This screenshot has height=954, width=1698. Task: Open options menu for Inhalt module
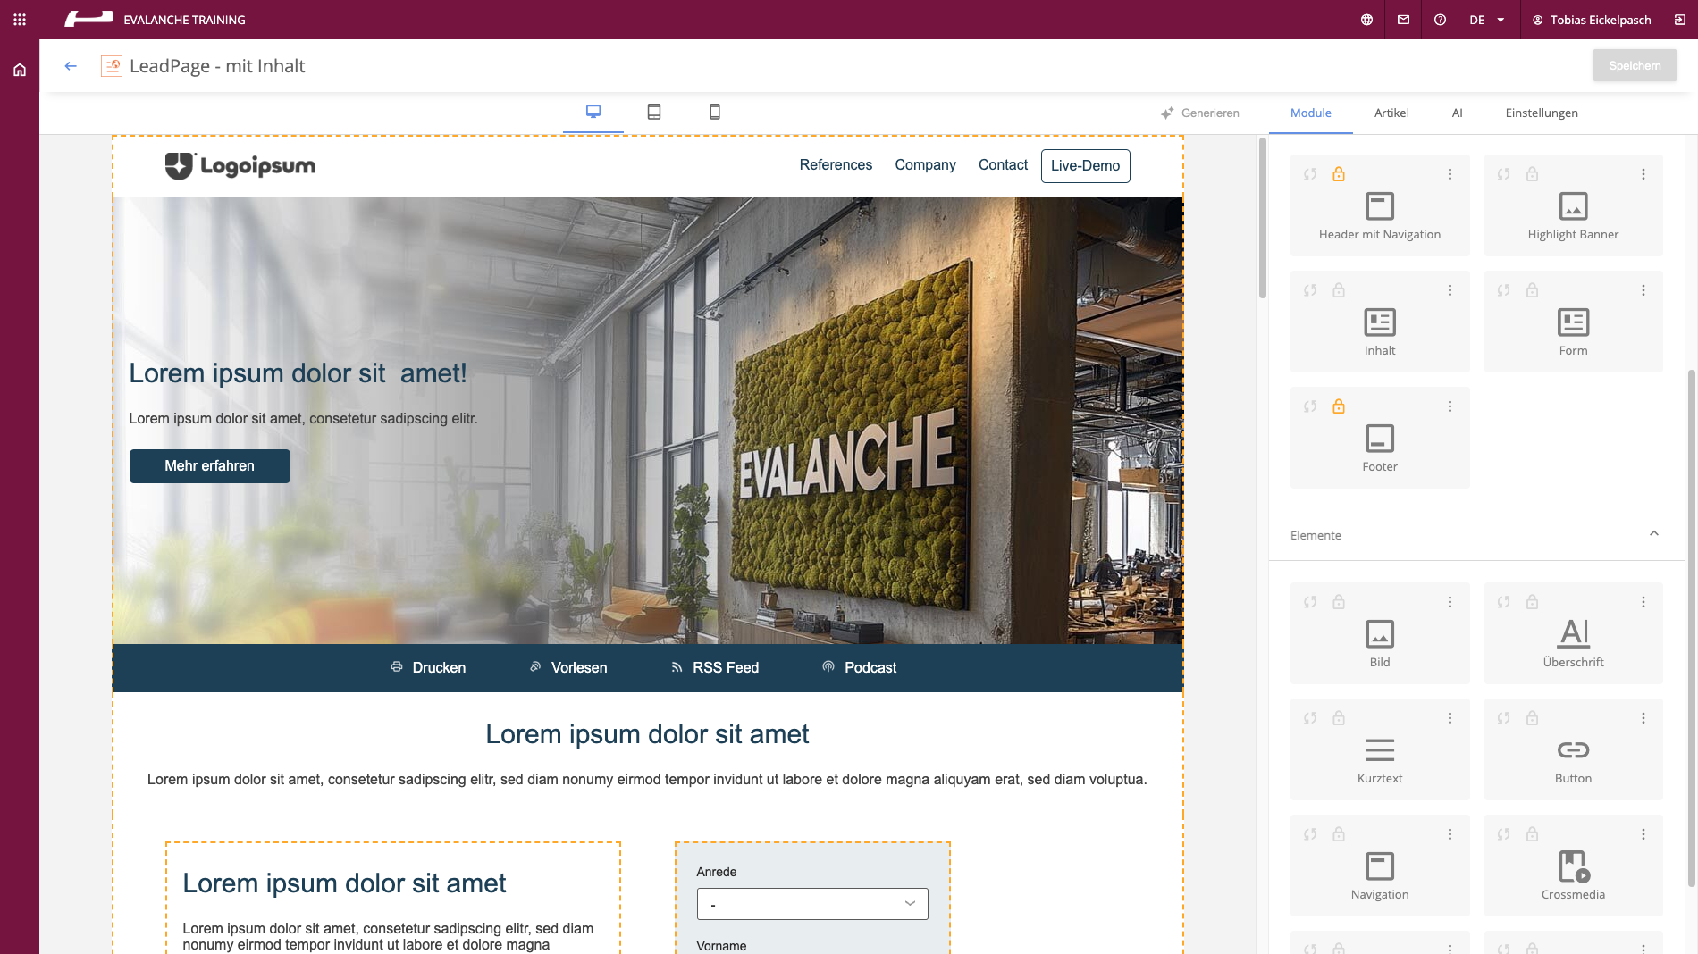(1450, 290)
